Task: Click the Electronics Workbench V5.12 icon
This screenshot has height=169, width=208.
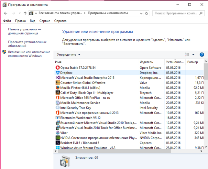Action: point(58,118)
